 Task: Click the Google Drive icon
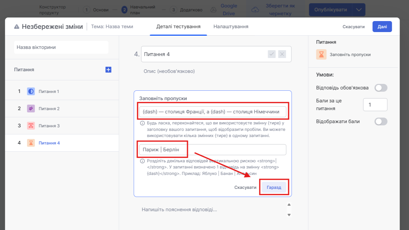214,10
